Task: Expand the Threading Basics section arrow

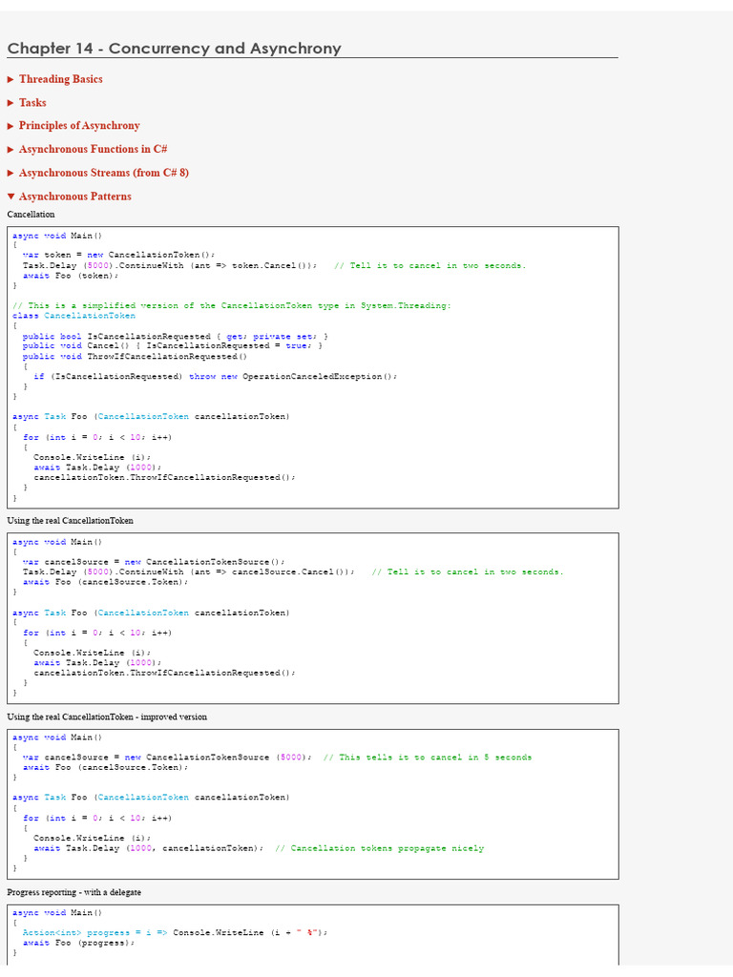Action: [x=11, y=79]
